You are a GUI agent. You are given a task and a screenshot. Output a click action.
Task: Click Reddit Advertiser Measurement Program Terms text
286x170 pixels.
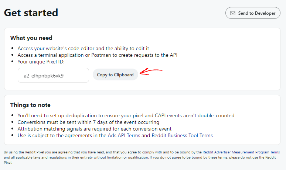point(244,152)
